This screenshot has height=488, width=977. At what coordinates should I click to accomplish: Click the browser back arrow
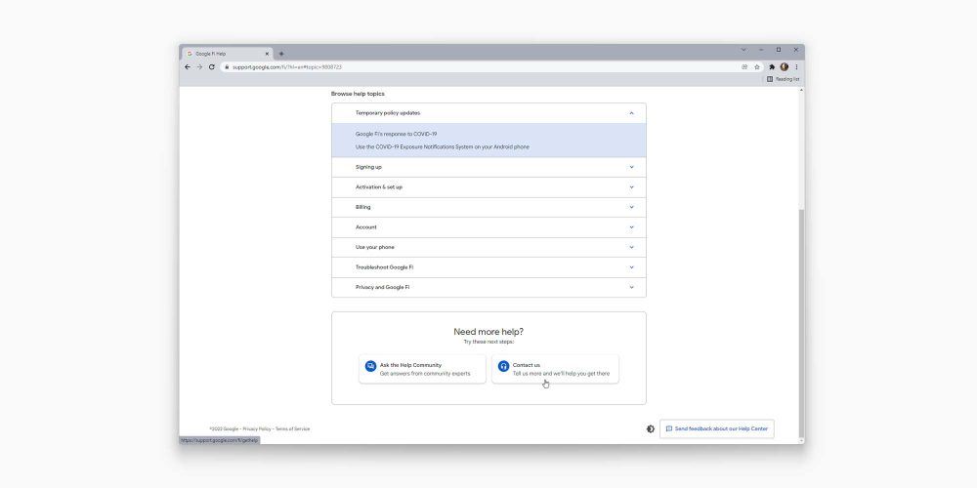click(188, 67)
